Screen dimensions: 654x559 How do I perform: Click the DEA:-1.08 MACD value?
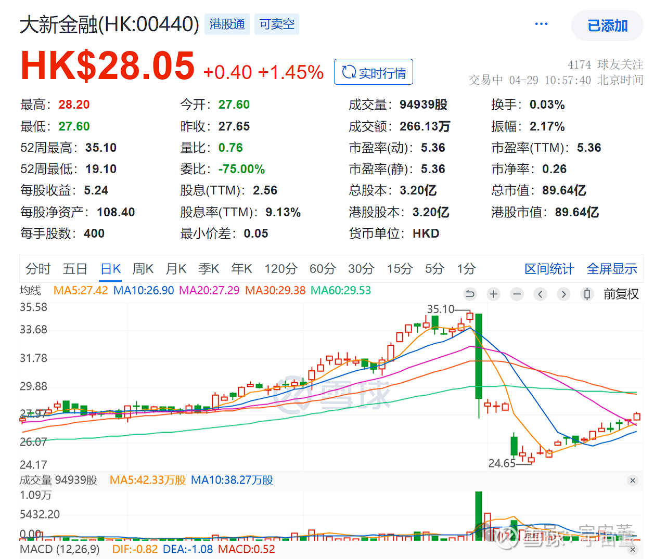(188, 549)
